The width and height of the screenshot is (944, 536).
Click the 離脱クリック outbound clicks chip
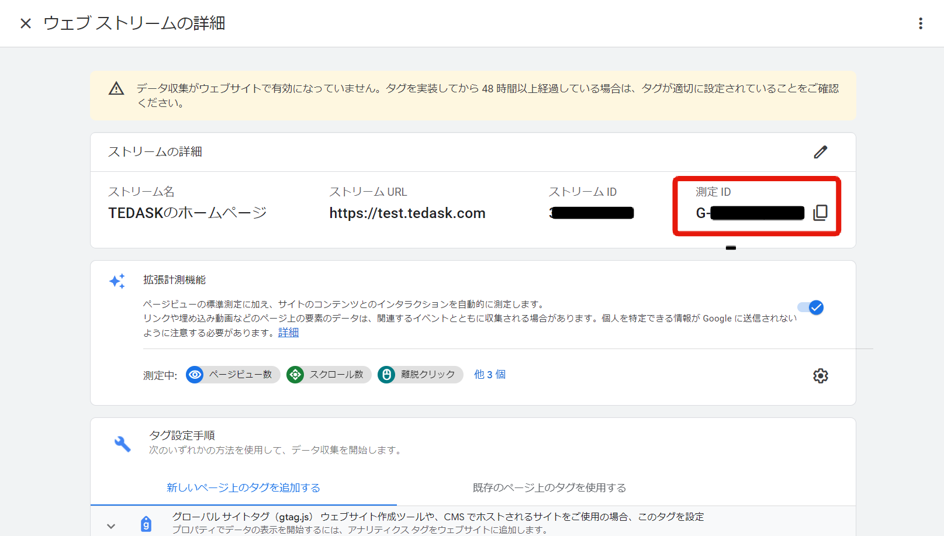pos(420,375)
